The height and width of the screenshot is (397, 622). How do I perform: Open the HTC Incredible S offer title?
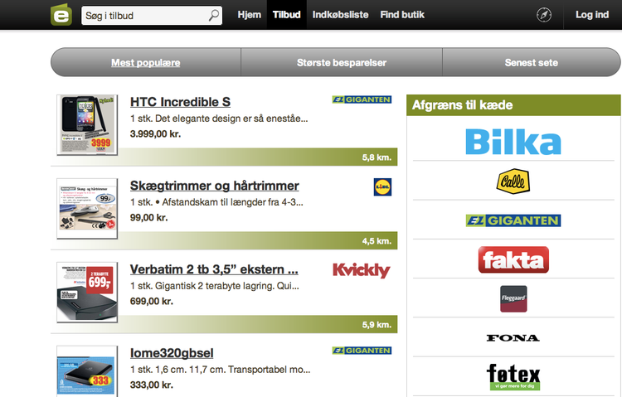pyautogui.click(x=180, y=102)
